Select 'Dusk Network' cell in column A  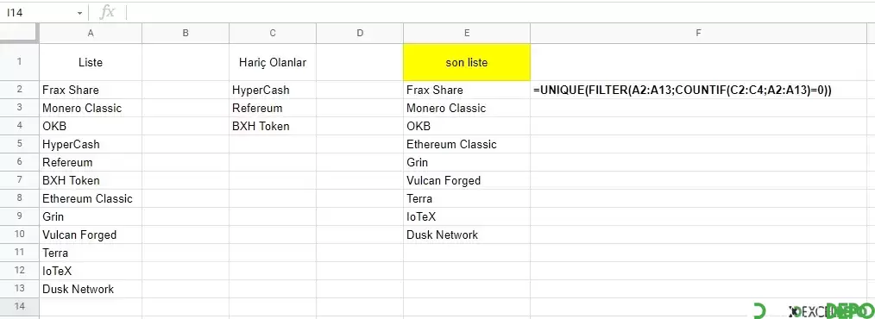(x=91, y=289)
